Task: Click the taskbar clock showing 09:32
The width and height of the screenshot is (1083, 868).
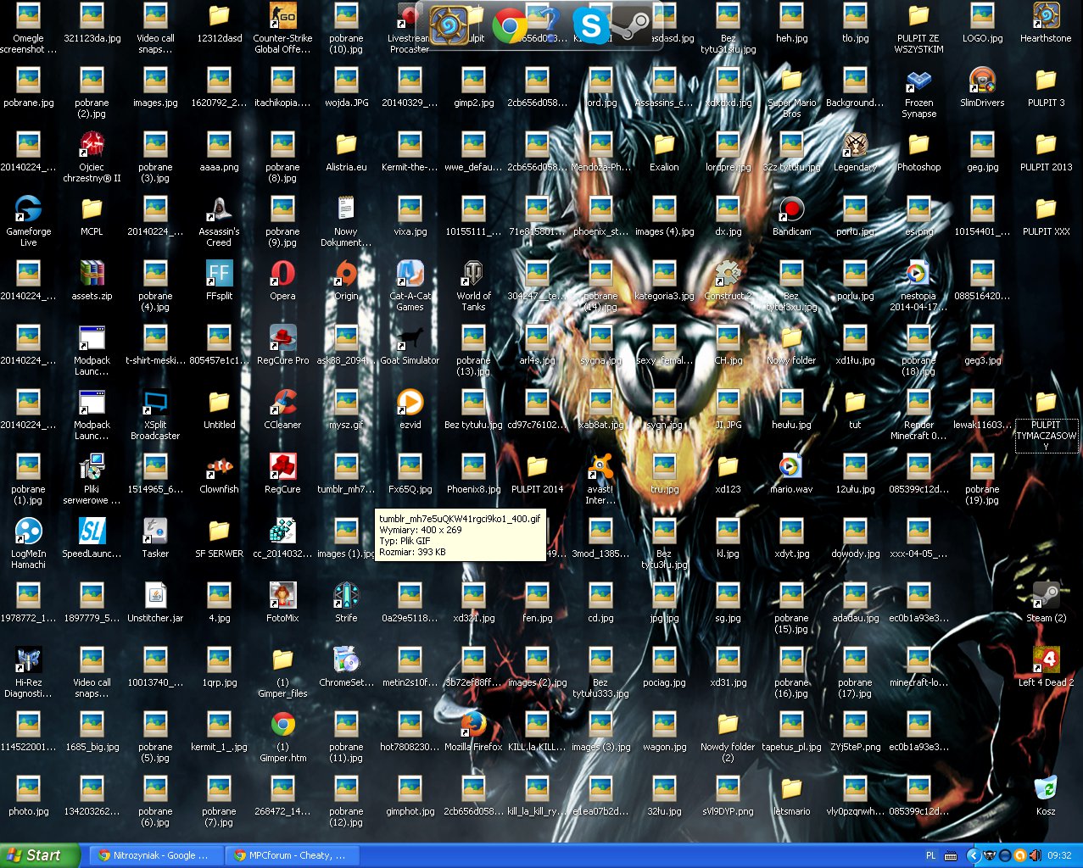Action: coord(1059,856)
